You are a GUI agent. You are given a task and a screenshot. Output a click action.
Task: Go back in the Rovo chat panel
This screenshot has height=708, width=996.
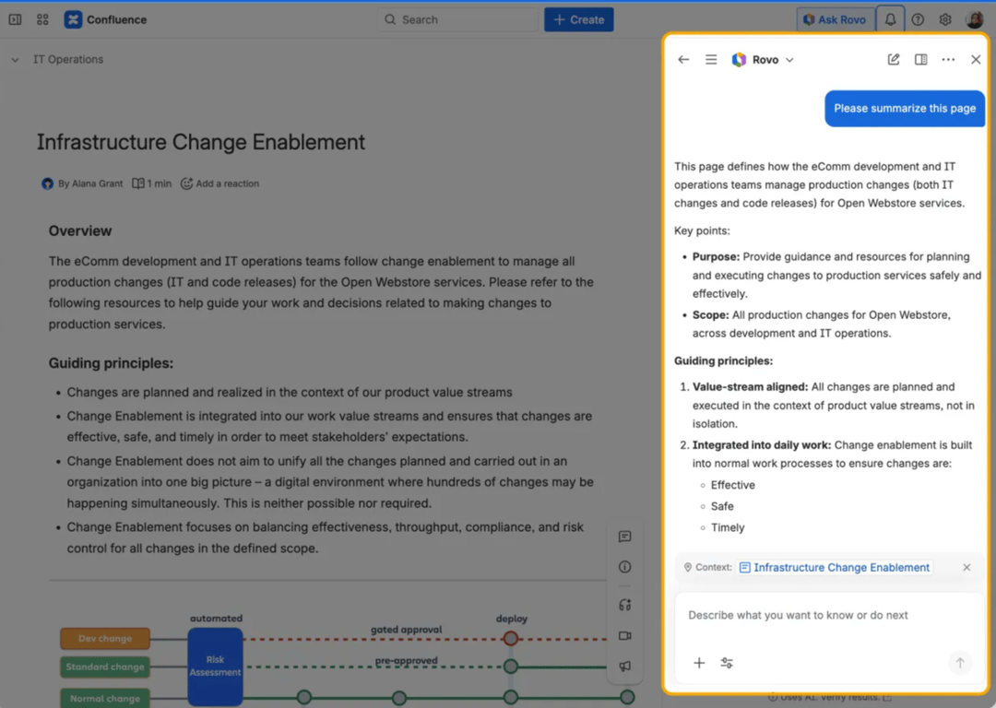[x=683, y=60]
